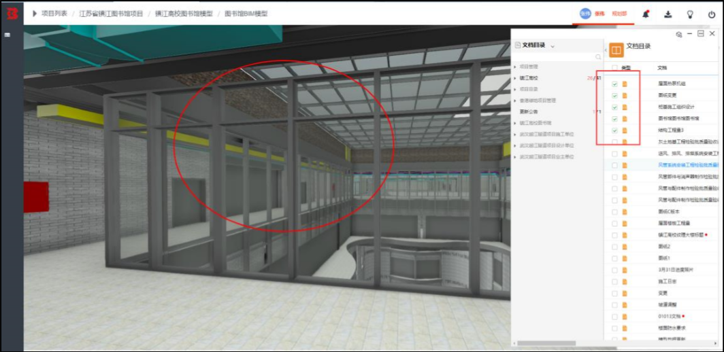Image resolution: width=724 pixels, height=352 pixels.
Task: Click the 文档 column header
Action: click(662, 68)
